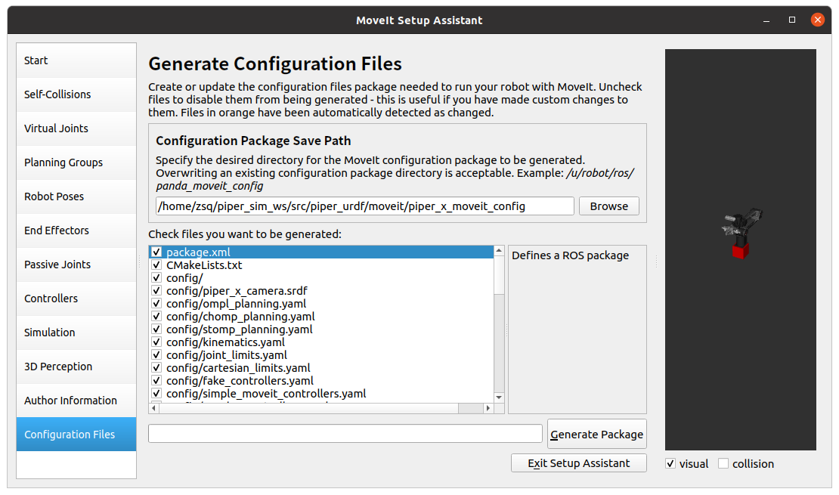
Task: Click file list scroll down arrow
Action: click(x=499, y=398)
